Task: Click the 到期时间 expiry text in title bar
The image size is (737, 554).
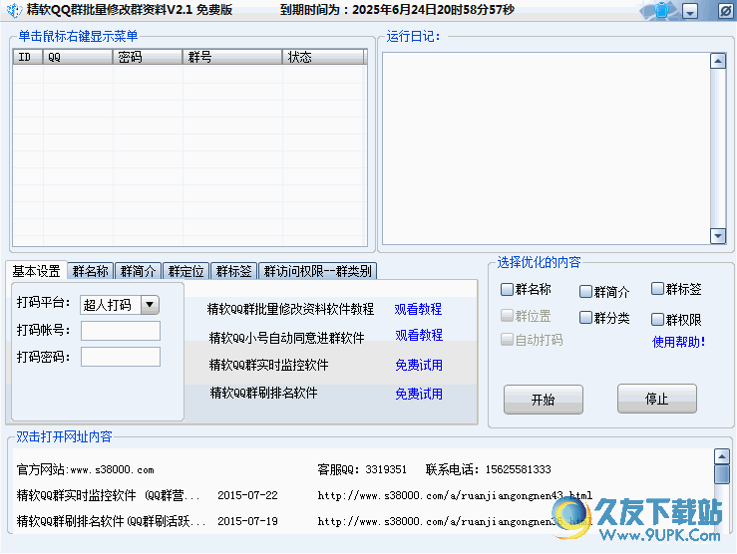Action: (397, 9)
